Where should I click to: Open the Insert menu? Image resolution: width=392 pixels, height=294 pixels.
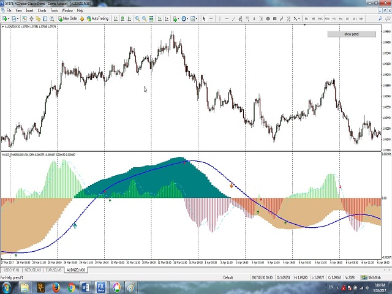click(x=29, y=10)
